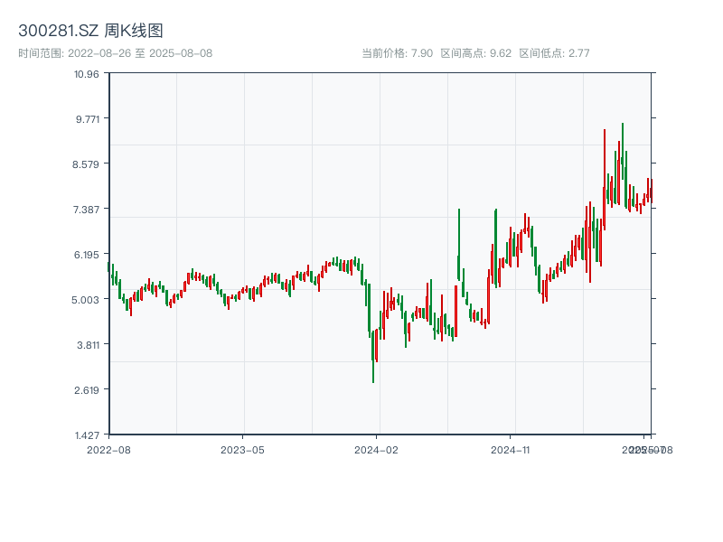Click the 9.771 y-axis tick label
723x542 pixels.
88,119
